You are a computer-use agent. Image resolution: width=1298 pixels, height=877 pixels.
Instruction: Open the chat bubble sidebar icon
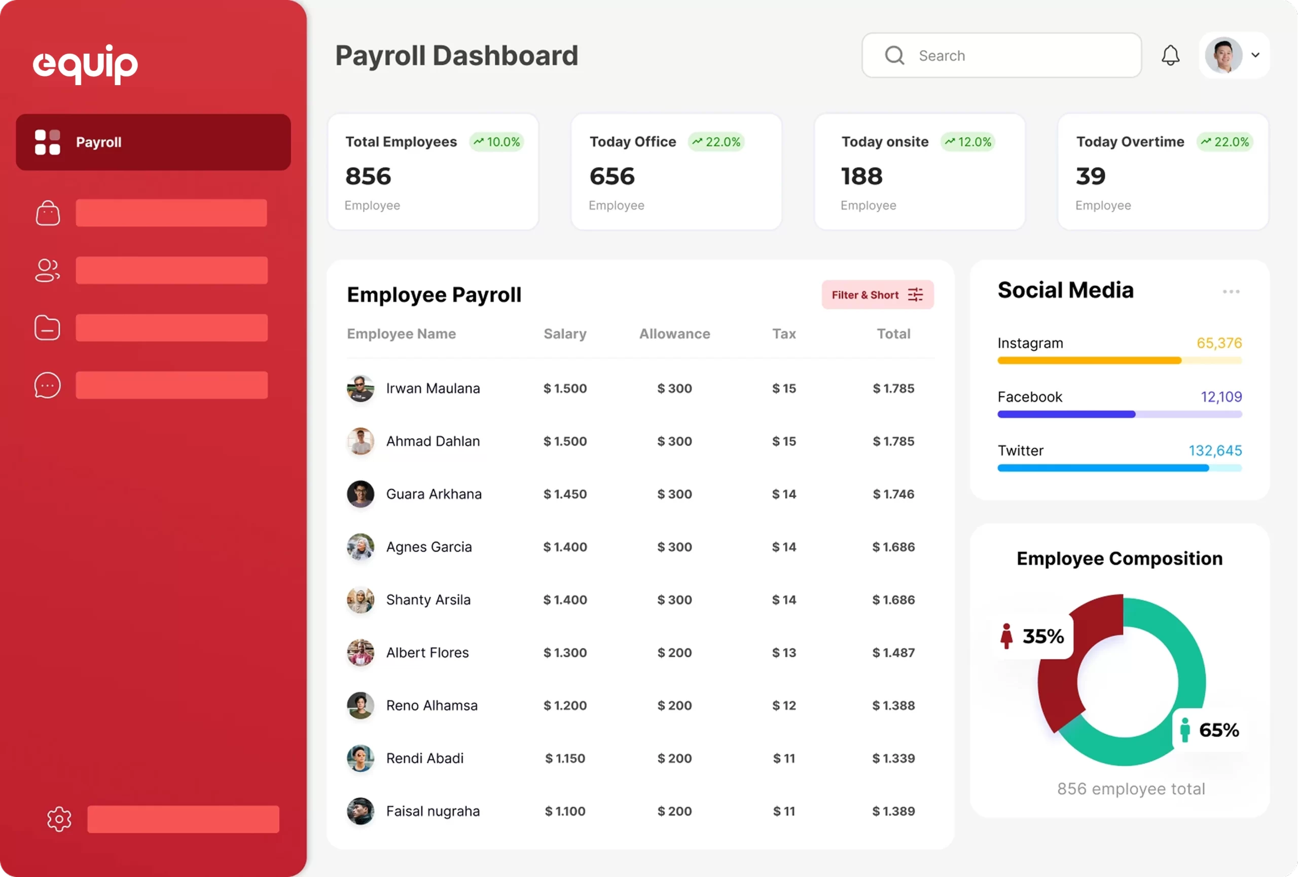coord(48,386)
